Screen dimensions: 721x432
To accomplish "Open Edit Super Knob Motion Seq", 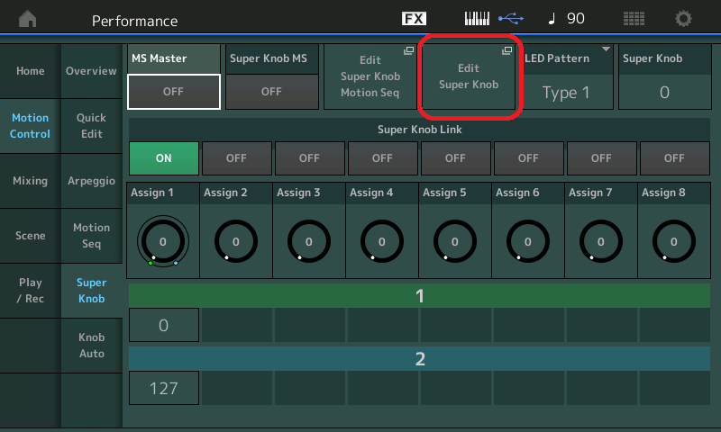I will click(370, 78).
